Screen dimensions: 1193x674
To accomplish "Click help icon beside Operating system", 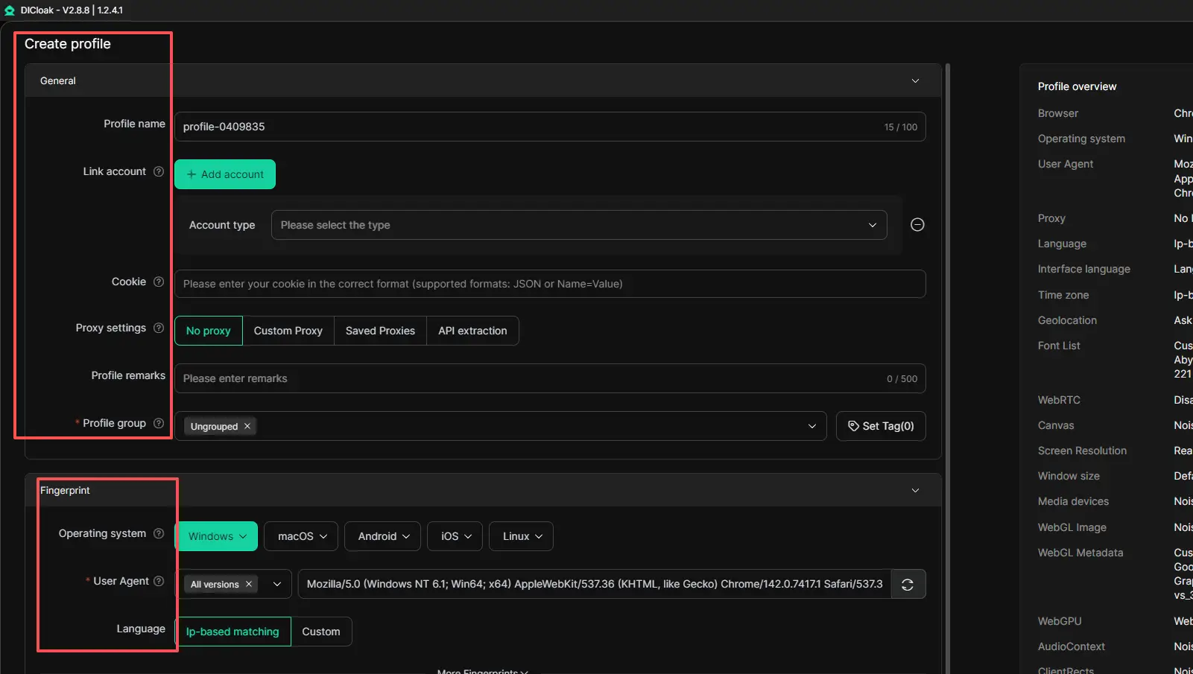I will (159, 533).
